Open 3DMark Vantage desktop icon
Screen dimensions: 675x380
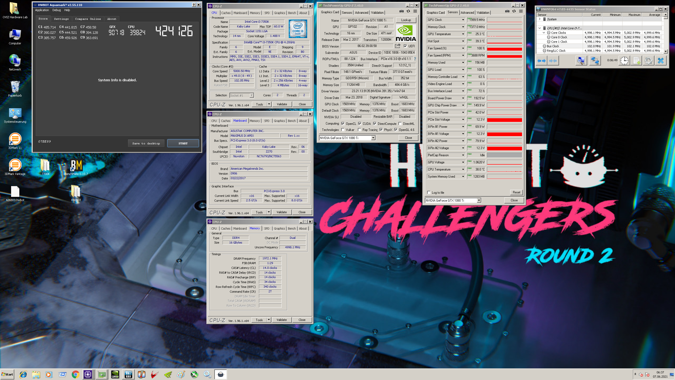pos(15,167)
